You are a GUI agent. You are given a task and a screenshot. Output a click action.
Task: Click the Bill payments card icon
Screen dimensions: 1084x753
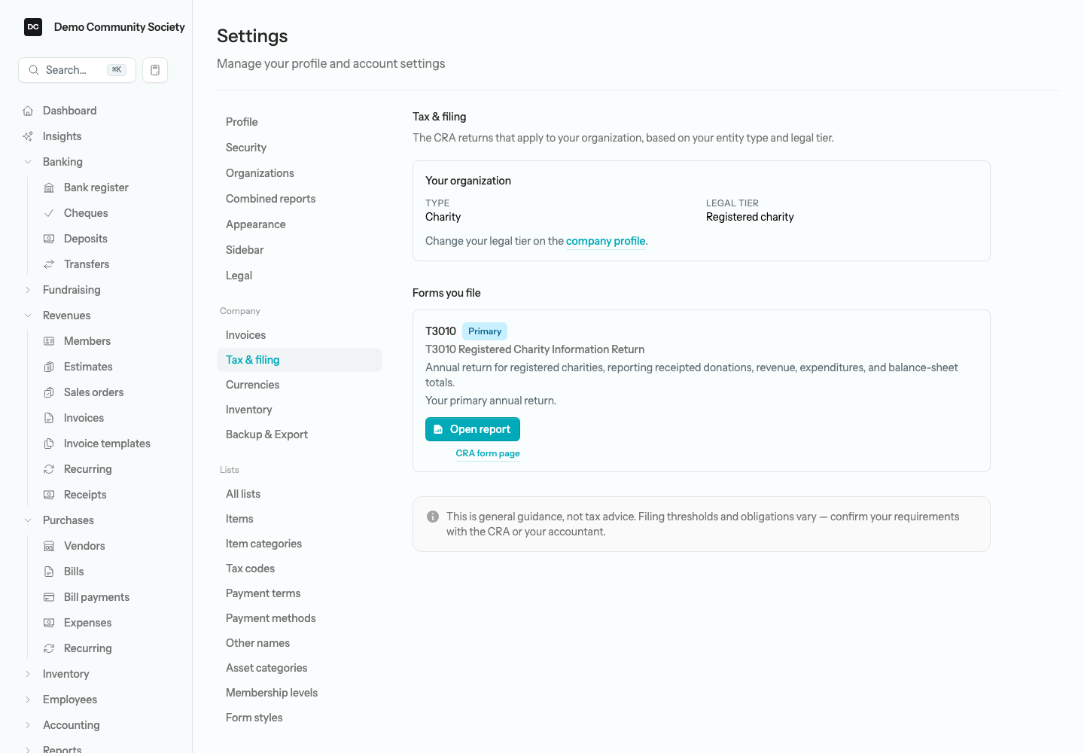[49, 597]
